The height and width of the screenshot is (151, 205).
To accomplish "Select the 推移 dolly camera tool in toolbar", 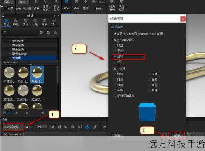I will pos(85,5).
